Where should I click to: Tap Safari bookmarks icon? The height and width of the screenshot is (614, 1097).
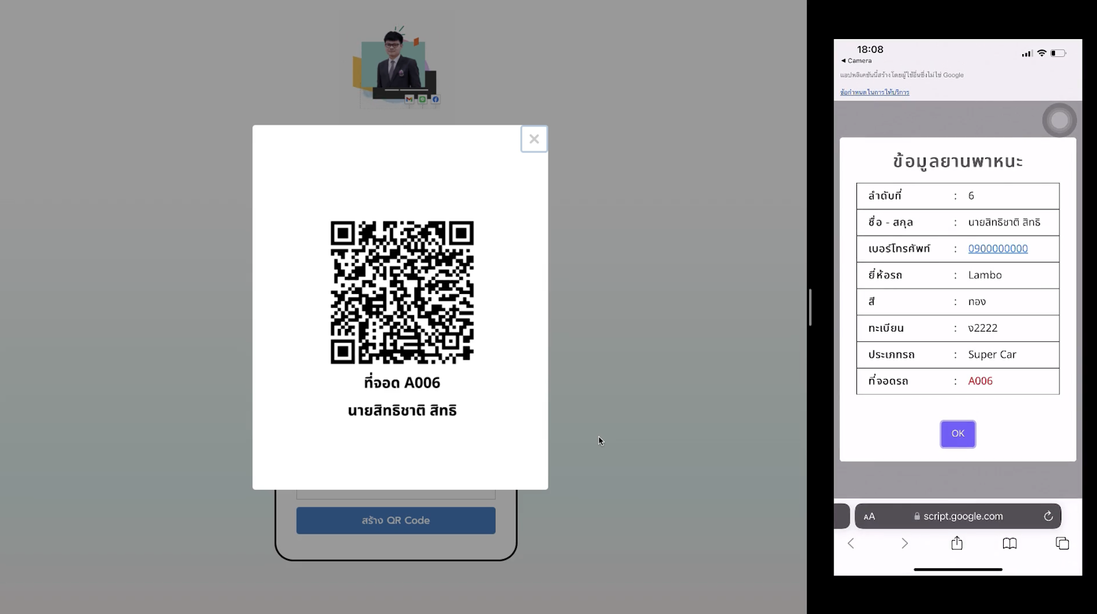pos(1009,543)
